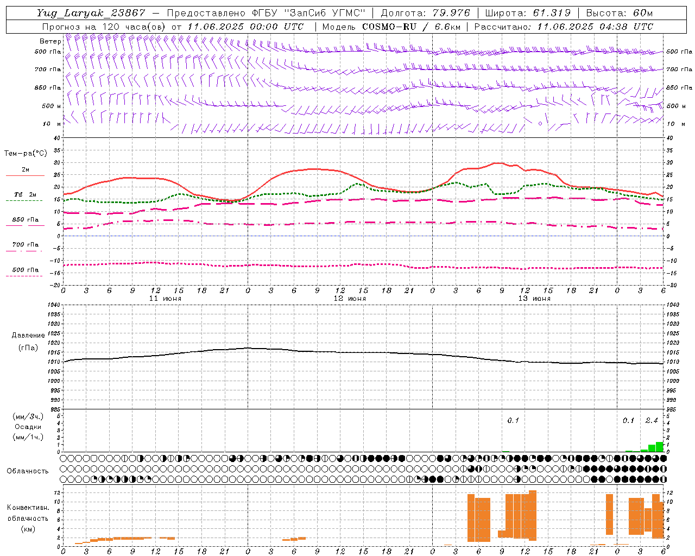Click the Конвективн. облачность label
This screenshot has height=556, width=695.
(28, 513)
